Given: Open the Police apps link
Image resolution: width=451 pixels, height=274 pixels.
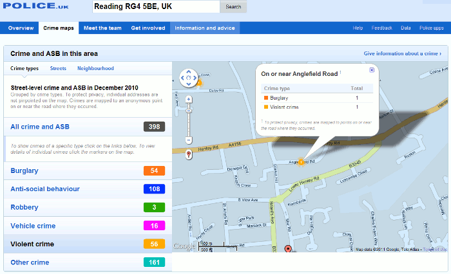Looking at the screenshot, I should pyautogui.click(x=432, y=28).
